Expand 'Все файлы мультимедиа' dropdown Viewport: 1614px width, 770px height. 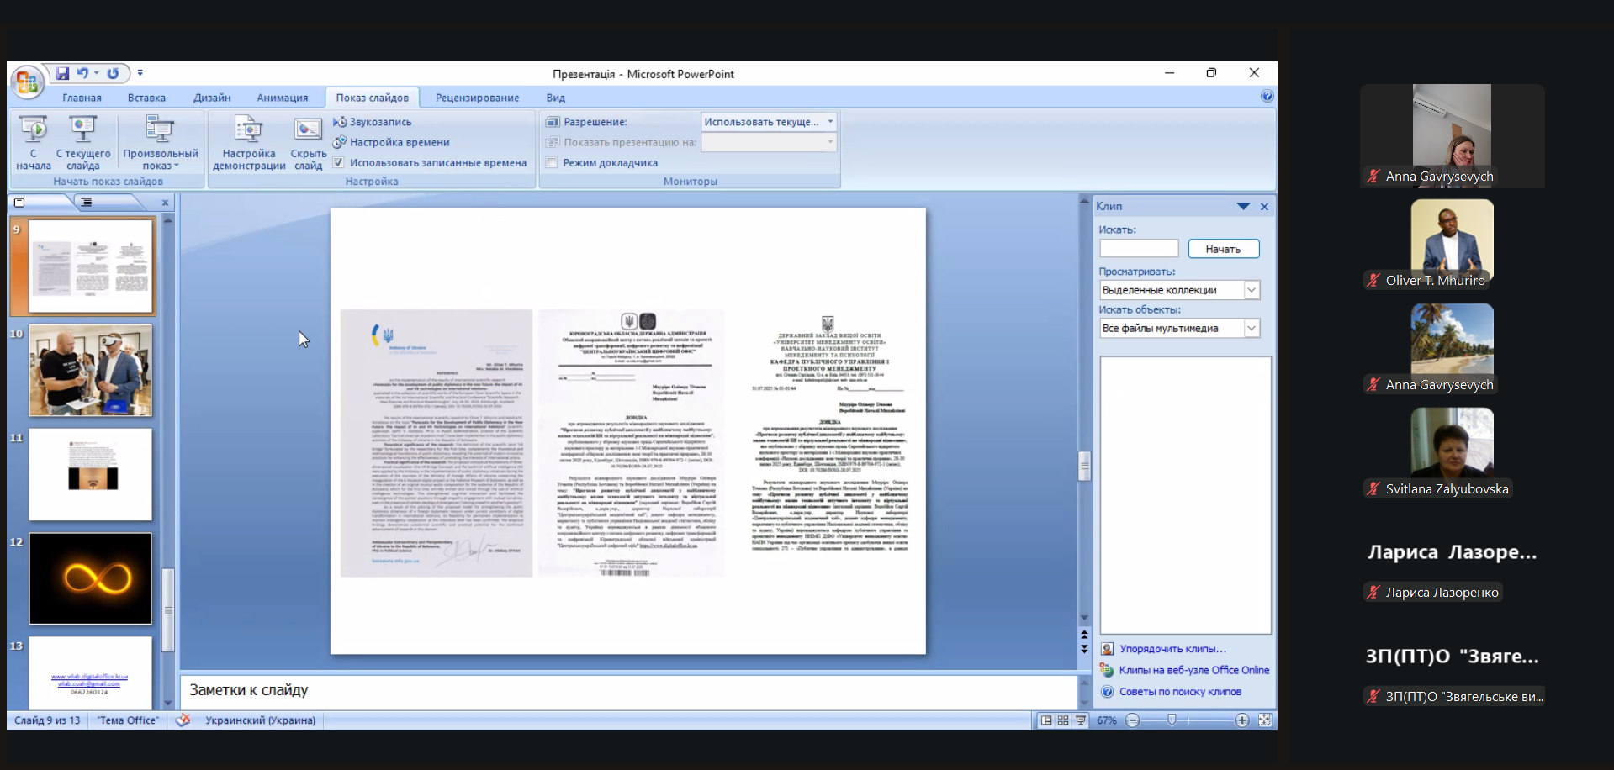(x=1252, y=328)
